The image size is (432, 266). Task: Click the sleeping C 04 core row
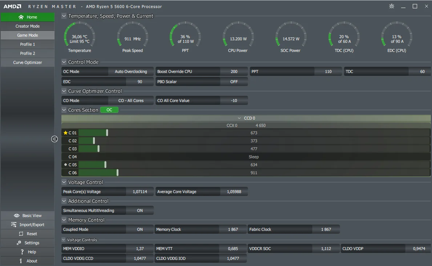pos(246,156)
